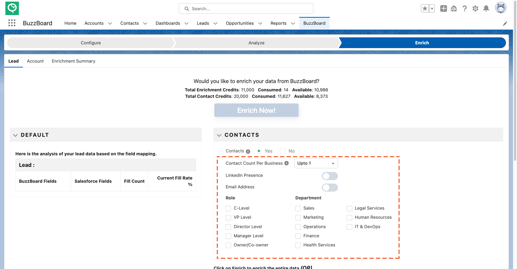The image size is (517, 269).
Task: Select the BuzzBoard nav tab
Action: [x=314, y=23]
